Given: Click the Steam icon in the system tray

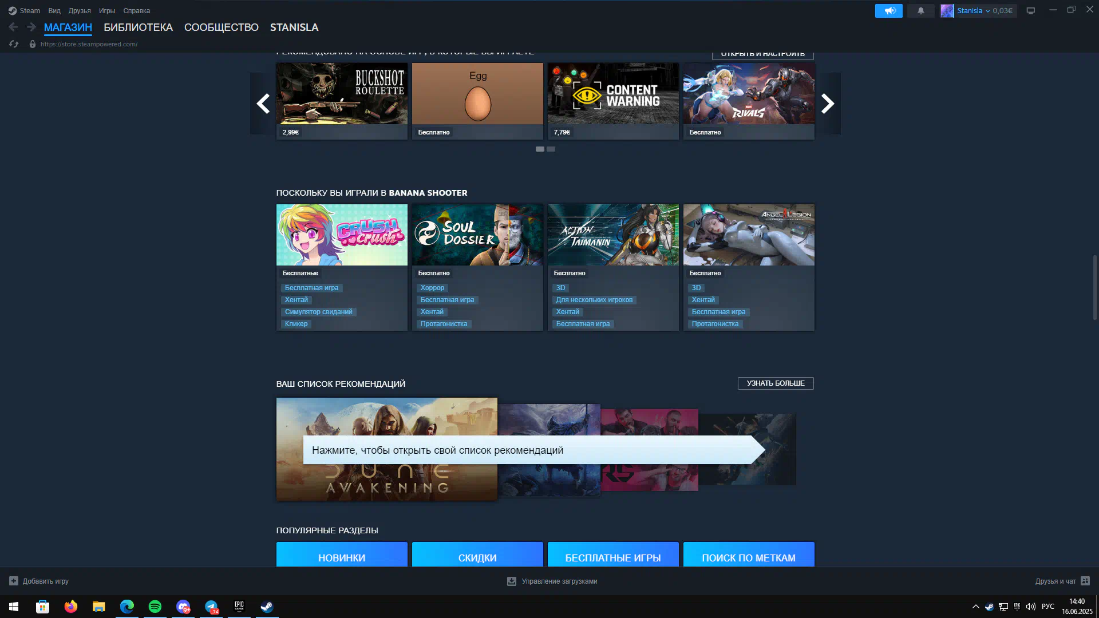Looking at the screenshot, I should [989, 607].
